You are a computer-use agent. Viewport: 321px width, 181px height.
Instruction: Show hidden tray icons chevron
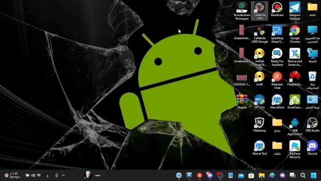pyautogui.click(x=63, y=175)
